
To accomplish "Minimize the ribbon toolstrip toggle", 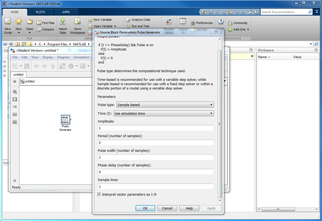I will click(x=317, y=12).
